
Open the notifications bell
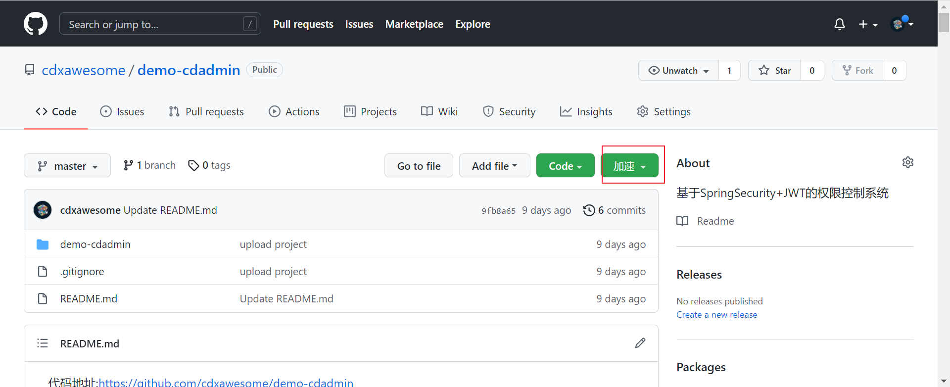(839, 24)
